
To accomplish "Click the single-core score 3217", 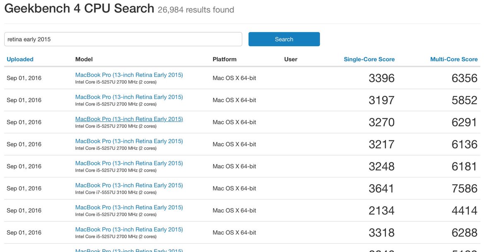I will point(381,144).
